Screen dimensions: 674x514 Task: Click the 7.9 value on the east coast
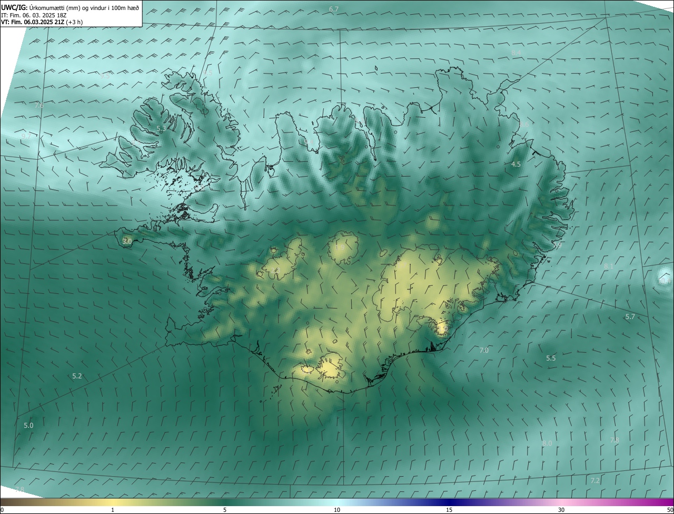[557, 245]
